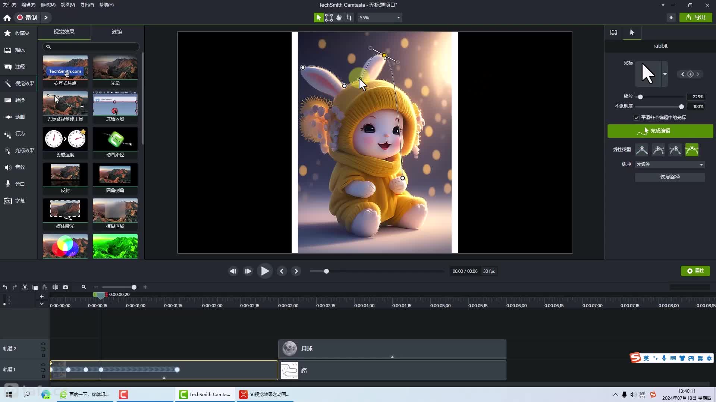
Task: Click the Copy icon in timeline toolbar
Action: pyautogui.click(x=35, y=287)
